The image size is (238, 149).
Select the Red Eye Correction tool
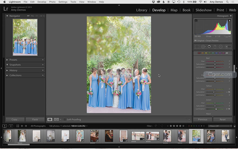click(x=209, y=47)
